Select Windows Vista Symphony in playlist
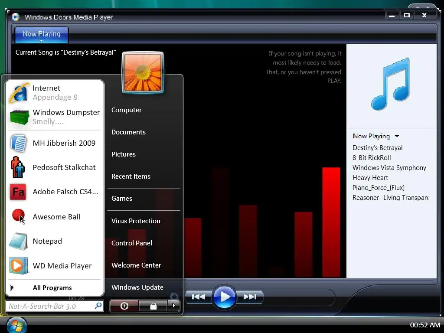 [x=389, y=168]
